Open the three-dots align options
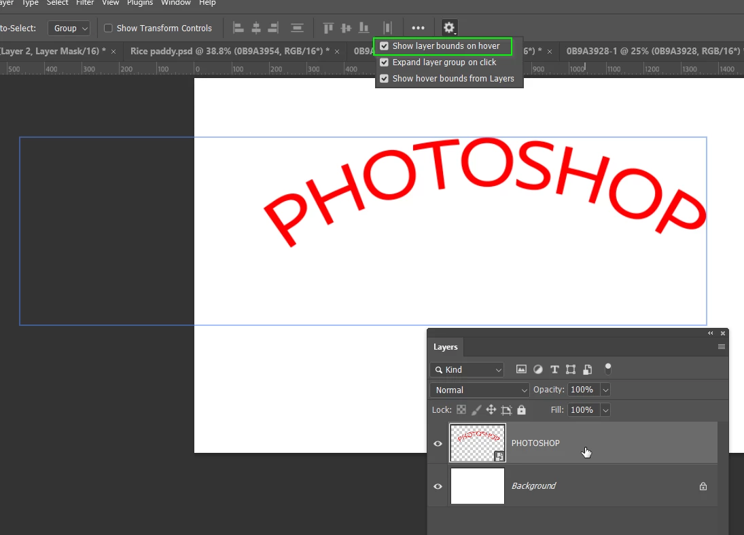744x535 pixels. click(x=418, y=28)
